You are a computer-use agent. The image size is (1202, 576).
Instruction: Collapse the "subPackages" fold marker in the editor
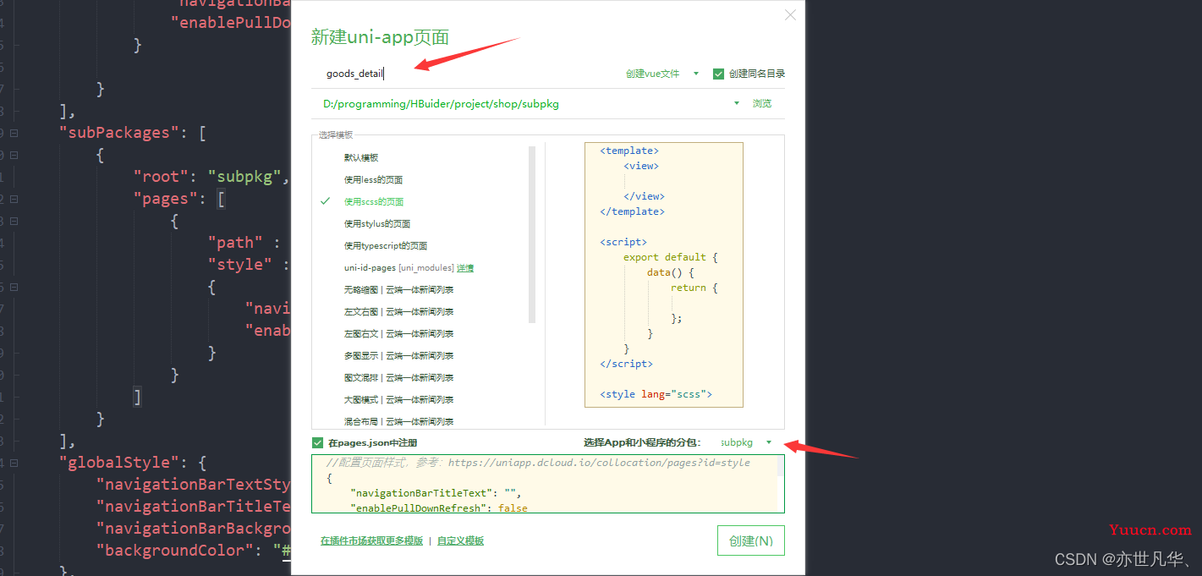(14, 133)
